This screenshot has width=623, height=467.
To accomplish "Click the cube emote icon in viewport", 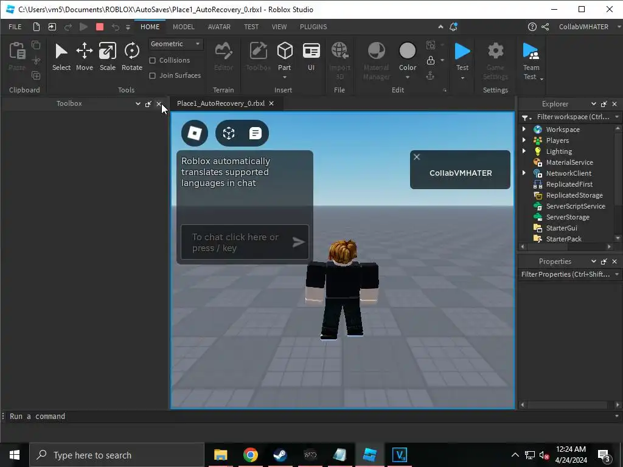I will (229, 133).
